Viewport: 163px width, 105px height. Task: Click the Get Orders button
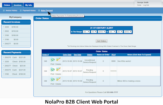pyautogui.click(x=101, y=41)
